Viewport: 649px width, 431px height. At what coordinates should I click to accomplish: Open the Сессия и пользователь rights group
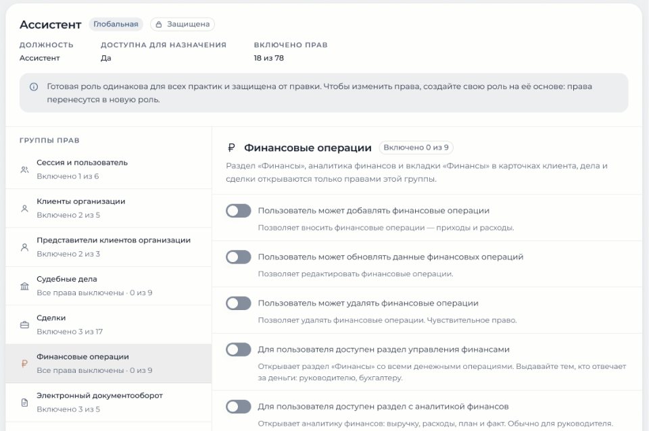108,170
